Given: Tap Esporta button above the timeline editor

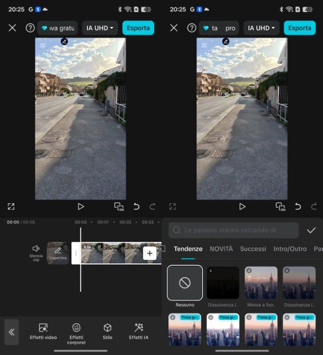Looking at the screenshot, I should (x=138, y=28).
